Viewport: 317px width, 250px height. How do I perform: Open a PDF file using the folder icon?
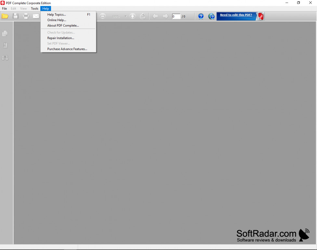5,16
